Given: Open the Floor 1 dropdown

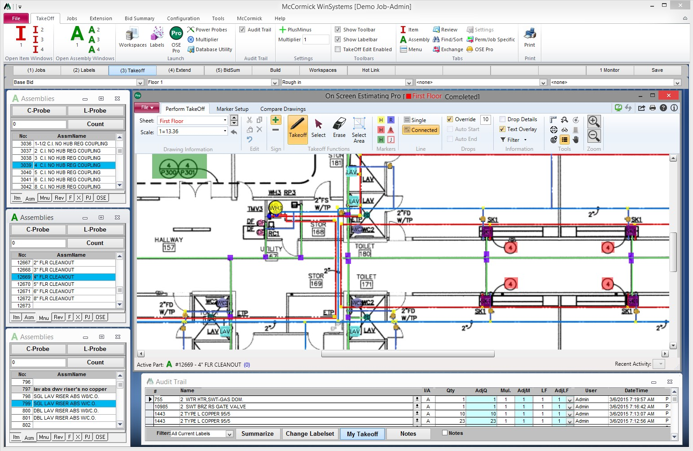Looking at the screenshot, I should pos(275,83).
